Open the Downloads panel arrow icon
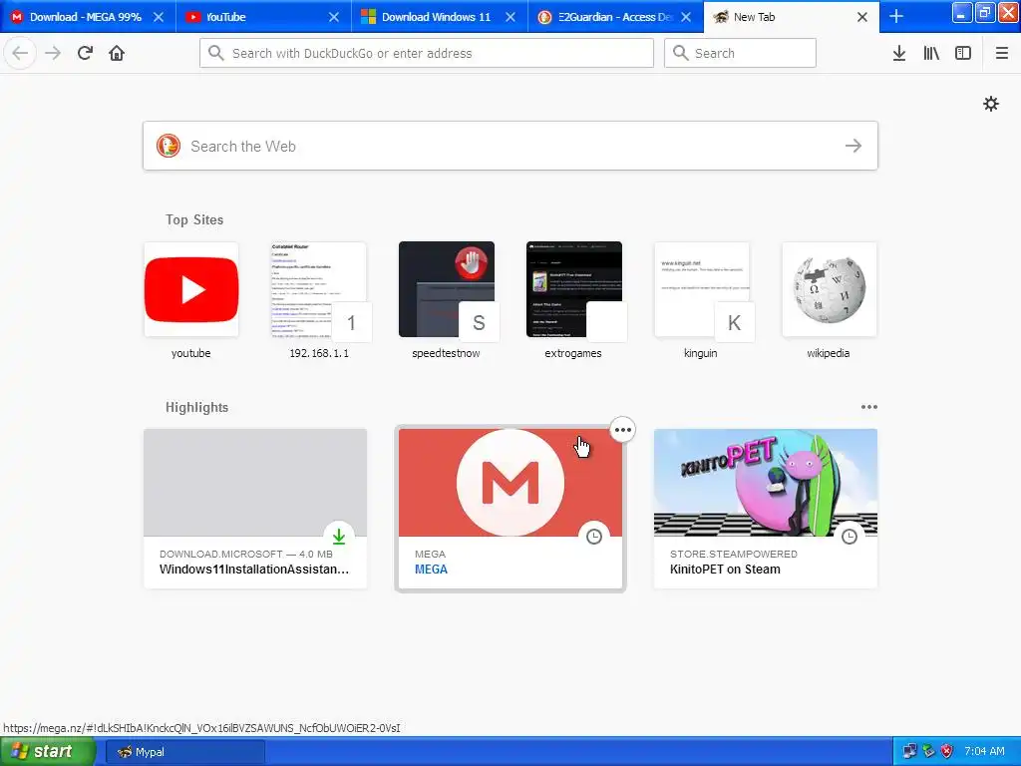 tap(899, 53)
